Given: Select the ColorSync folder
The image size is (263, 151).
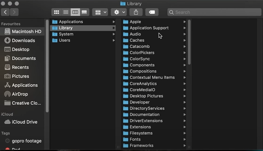Looking at the screenshot, I should pyautogui.click(x=154, y=59).
